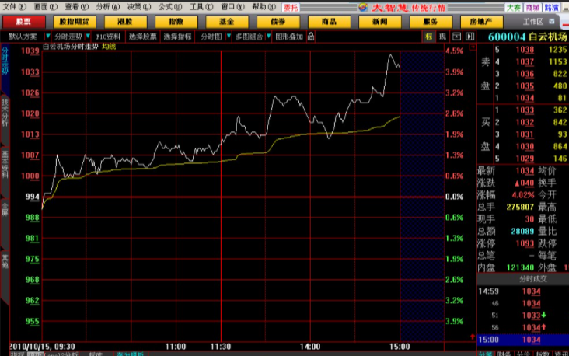
Task: Open the 画面 menu
Action: tap(45, 6)
